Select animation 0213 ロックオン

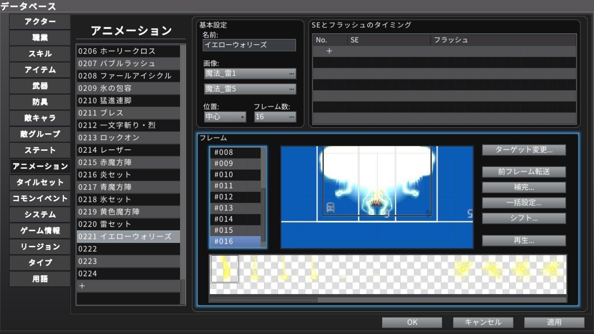tap(128, 138)
